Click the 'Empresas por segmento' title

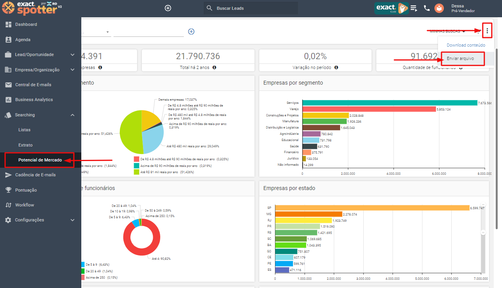tap(293, 83)
